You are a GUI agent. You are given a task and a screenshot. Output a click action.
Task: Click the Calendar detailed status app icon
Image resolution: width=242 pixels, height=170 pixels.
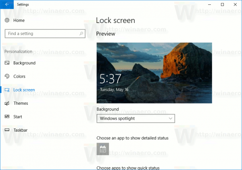click(103, 149)
